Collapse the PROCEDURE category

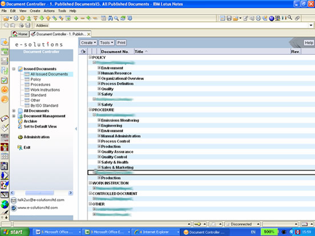point(90,109)
